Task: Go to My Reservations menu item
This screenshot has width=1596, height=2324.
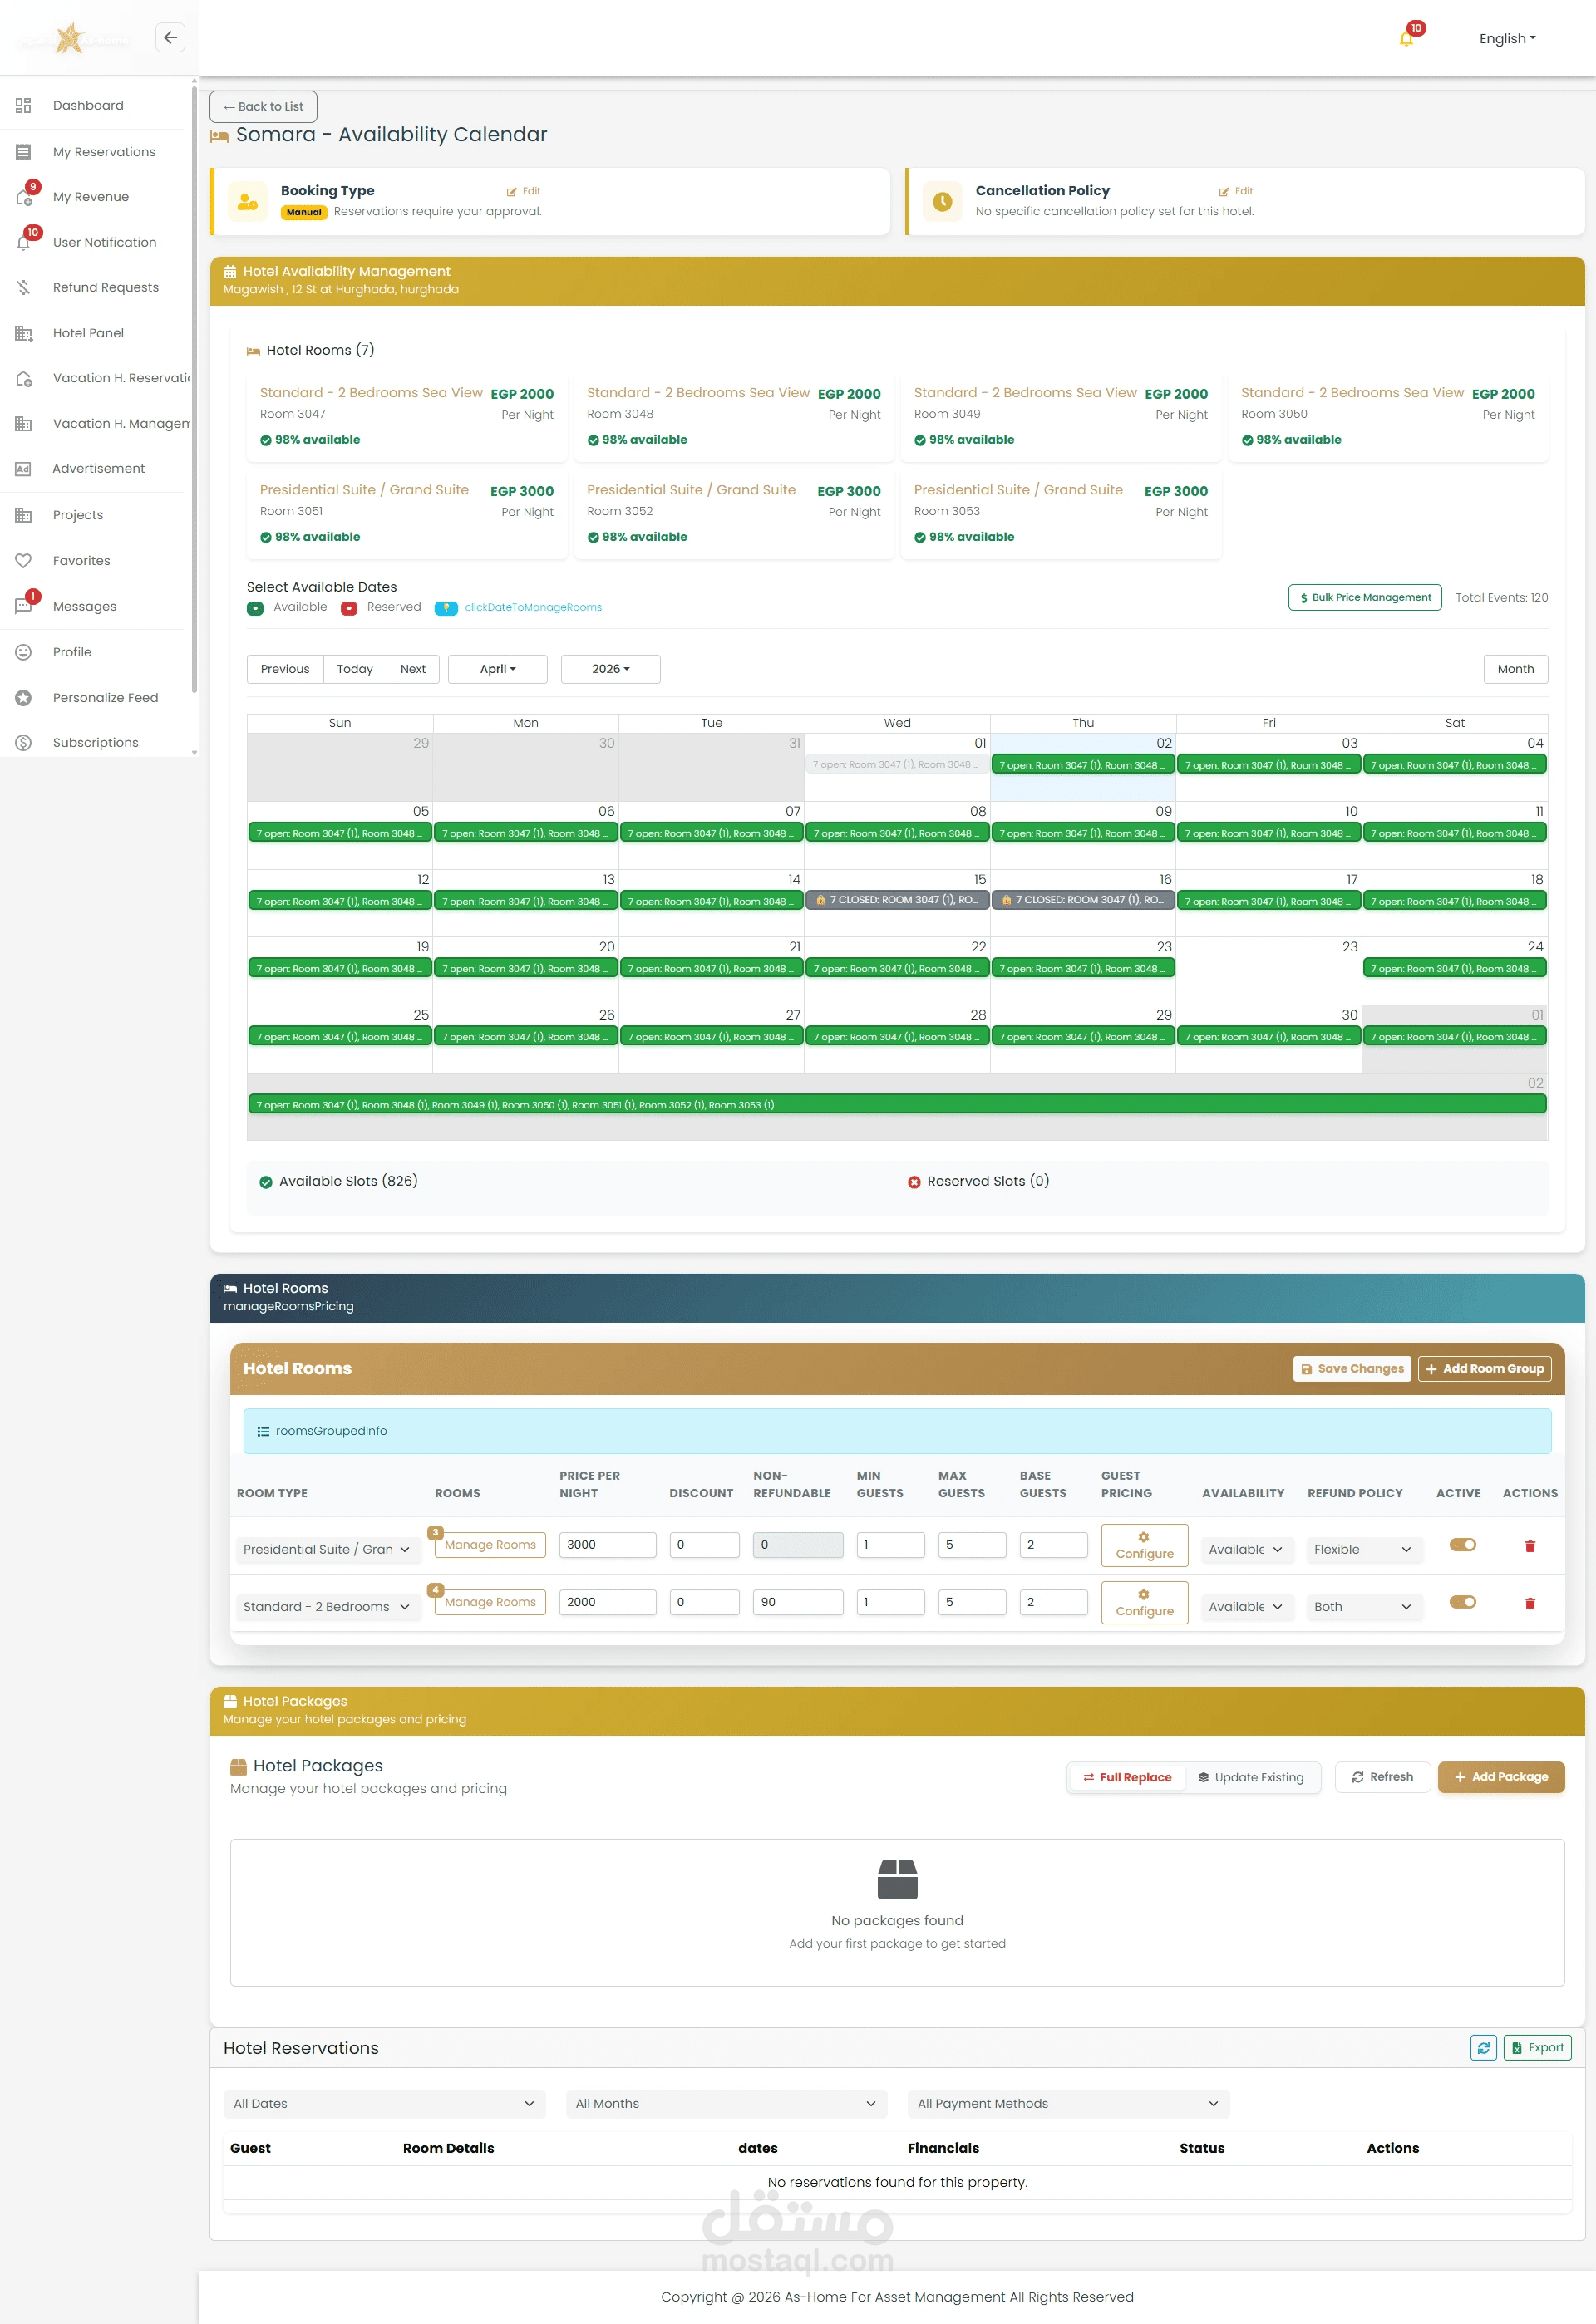Action: click(104, 152)
